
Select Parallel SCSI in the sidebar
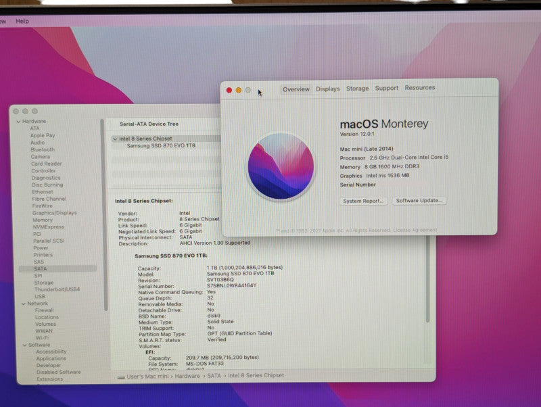49,241
